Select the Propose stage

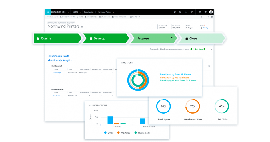tap(154, 38)
